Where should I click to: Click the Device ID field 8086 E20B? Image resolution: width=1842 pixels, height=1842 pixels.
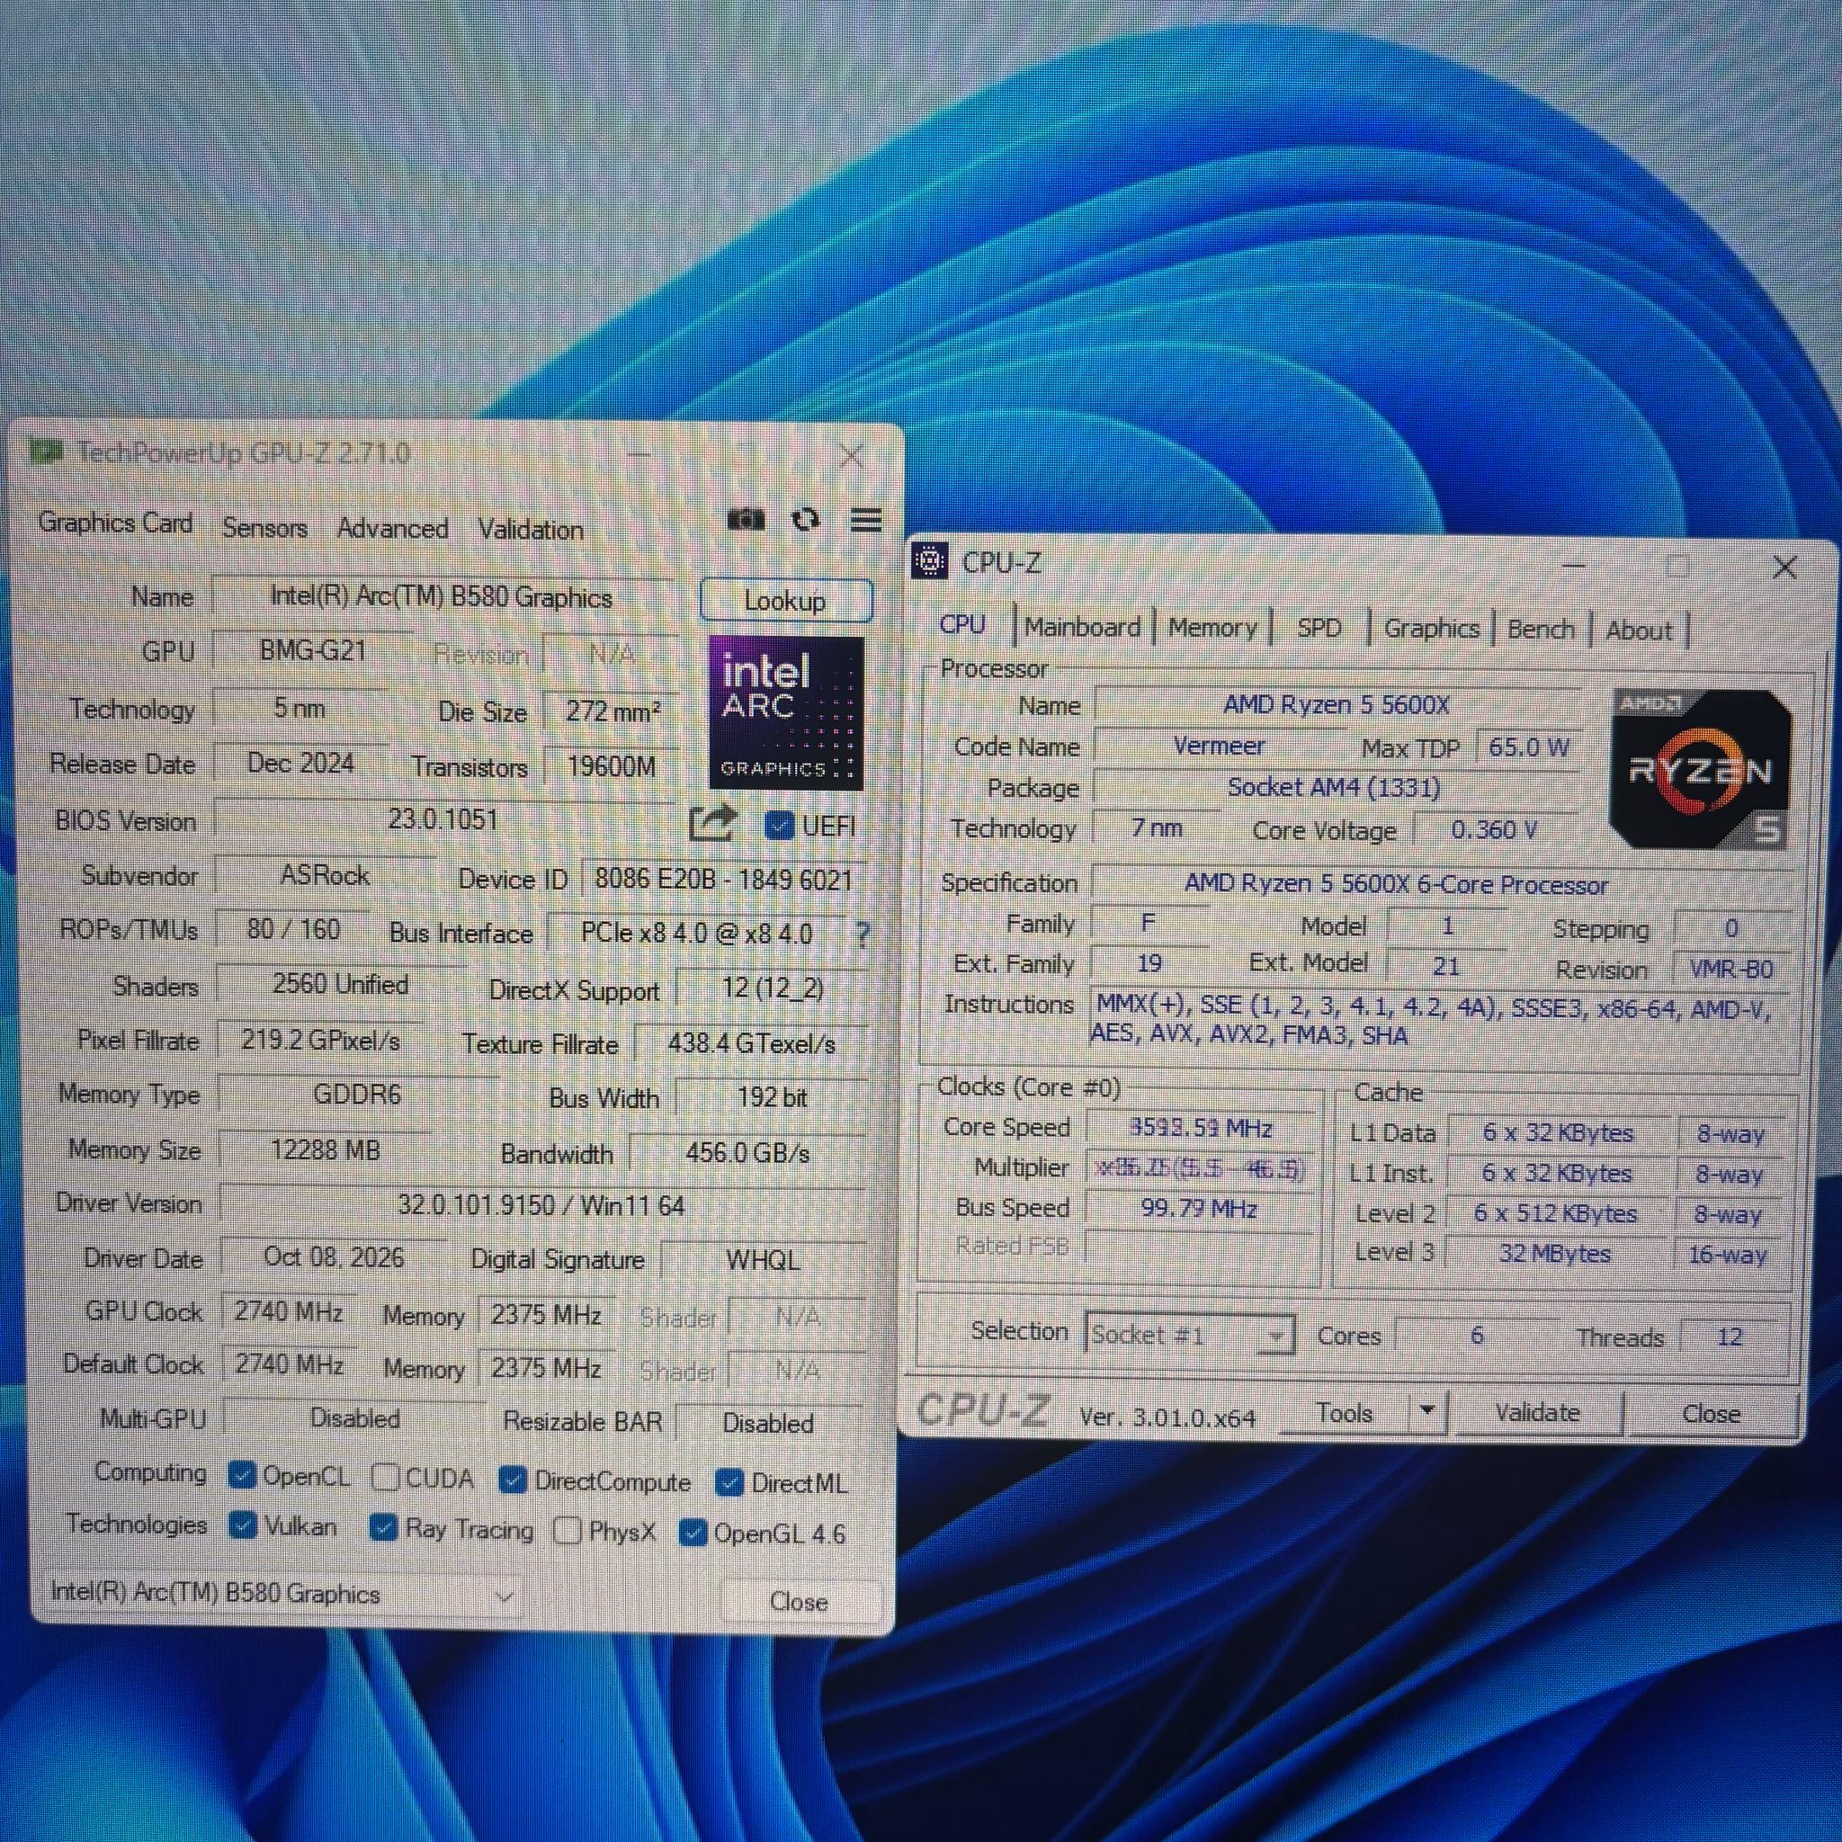(723, 879)
